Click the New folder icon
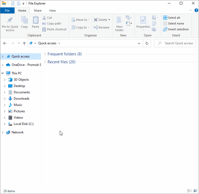This screenshot has height=194, width=199. click(119, 20)
